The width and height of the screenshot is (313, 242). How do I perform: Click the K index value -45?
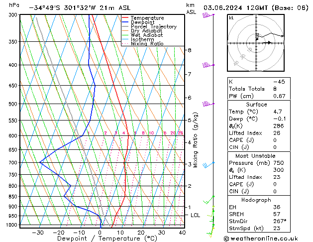[279, 82]
